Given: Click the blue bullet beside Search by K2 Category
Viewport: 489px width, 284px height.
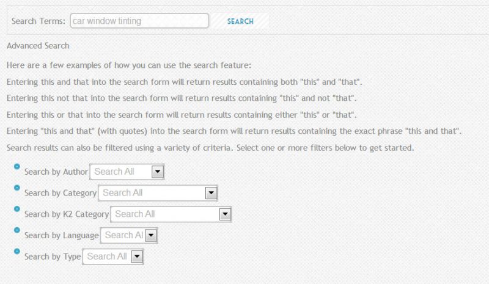Looking at the screenshot, I should click(x=17, y=209).
